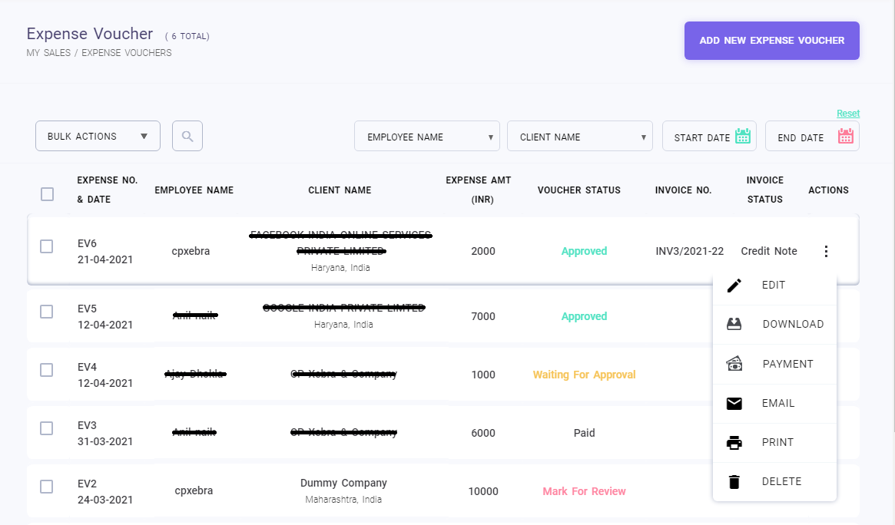This screenshot has width=895, height=525.
Task: Select the checkbox for voucher EV2
Action: tap(47, 487)
